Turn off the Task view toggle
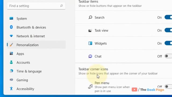Image resolution: width=172 pixels, height=97 pixels. click(x=169, y=30)
